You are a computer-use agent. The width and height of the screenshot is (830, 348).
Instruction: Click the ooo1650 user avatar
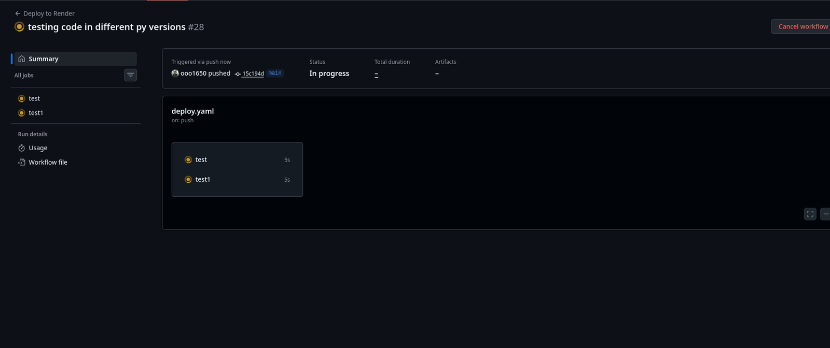point(175,74)
